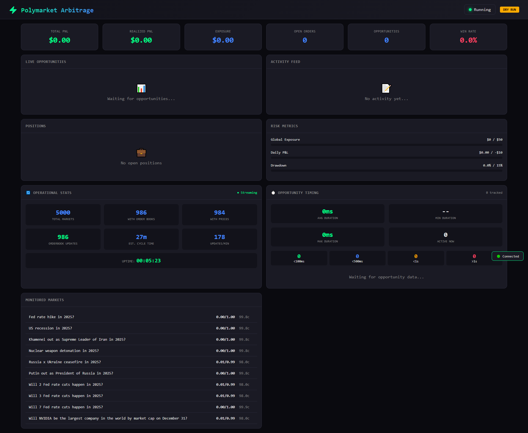Open 'Russia x Ukraine ceasefire in 2025?' market
The image size is (528, 433).
pos(141,362)
